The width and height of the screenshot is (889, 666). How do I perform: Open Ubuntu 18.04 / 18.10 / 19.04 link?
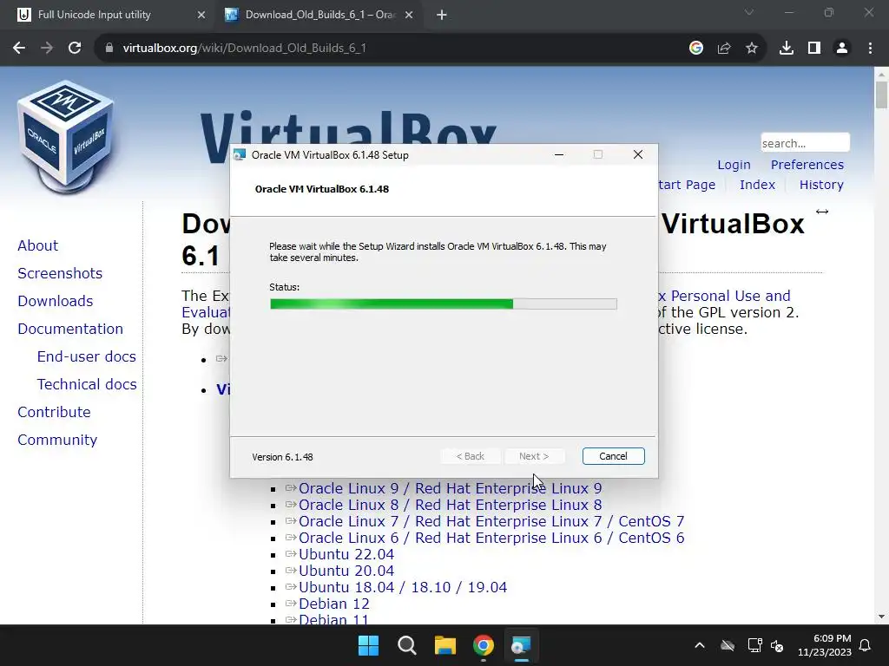point(403,587)
